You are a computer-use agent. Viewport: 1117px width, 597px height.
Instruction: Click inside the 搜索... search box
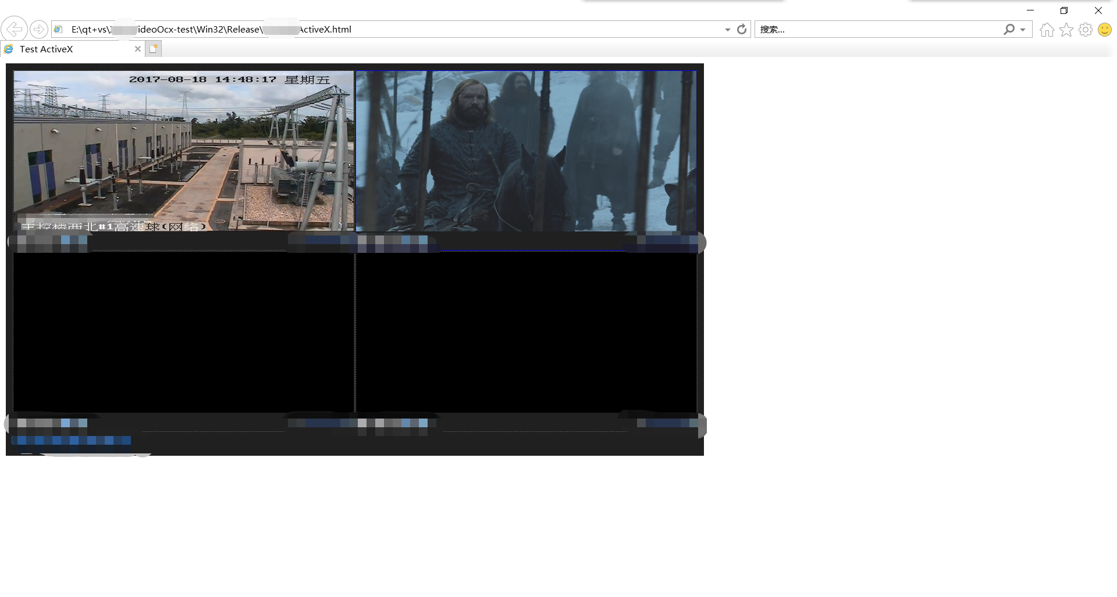pos(878,29)
